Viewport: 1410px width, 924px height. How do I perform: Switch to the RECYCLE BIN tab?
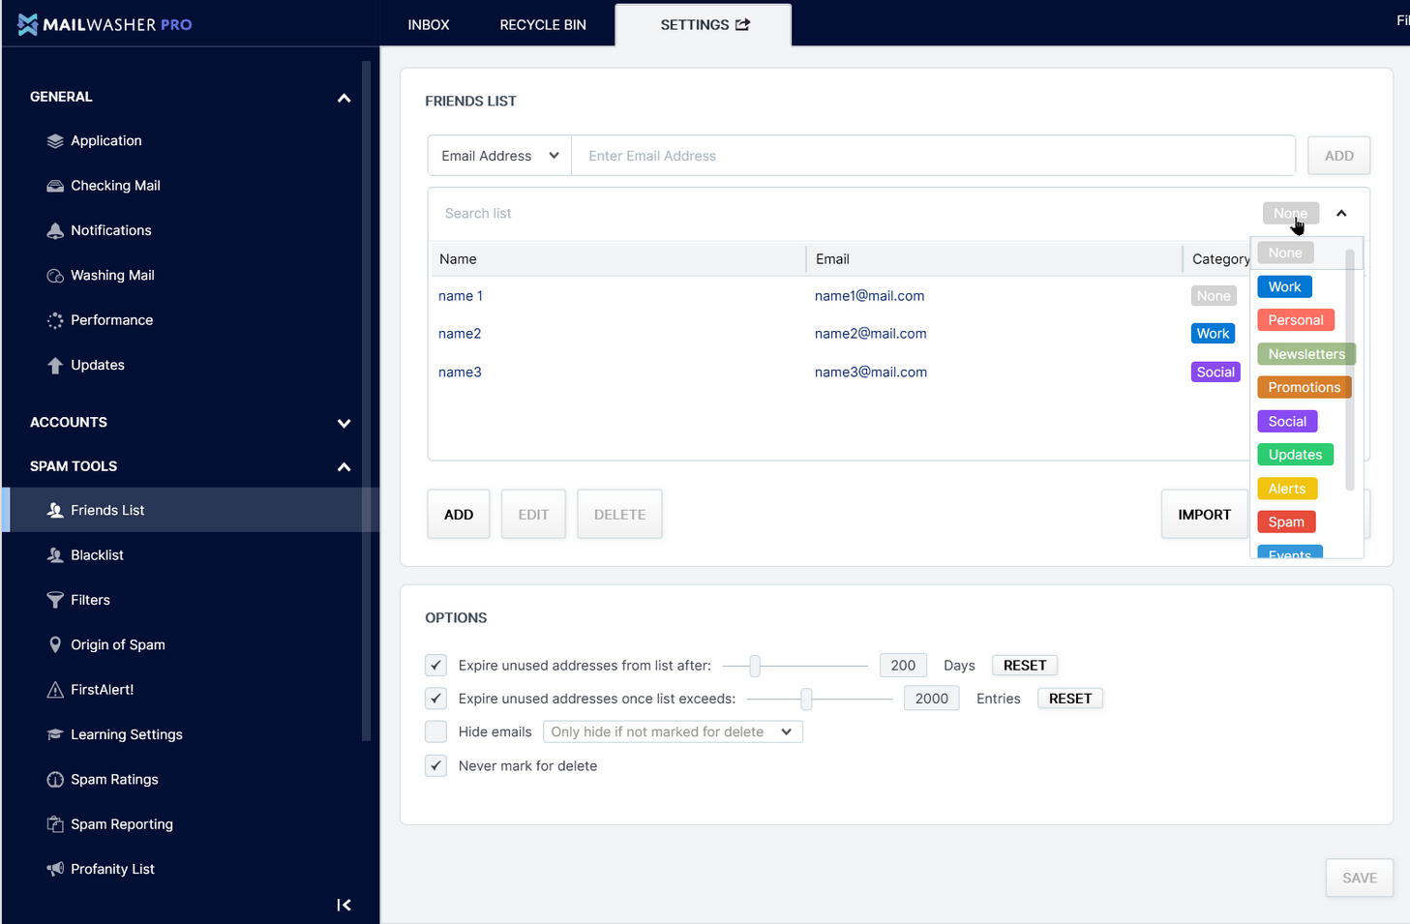click(x=543, y=24)
